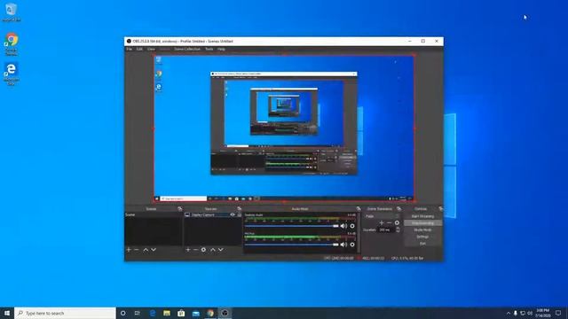Select the Scene entry in Scenes list
This screenshot has height=319, width=568.
tap(154, 214)
